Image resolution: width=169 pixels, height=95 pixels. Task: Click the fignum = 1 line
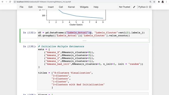pyautogui.click(x=45, y=94)
